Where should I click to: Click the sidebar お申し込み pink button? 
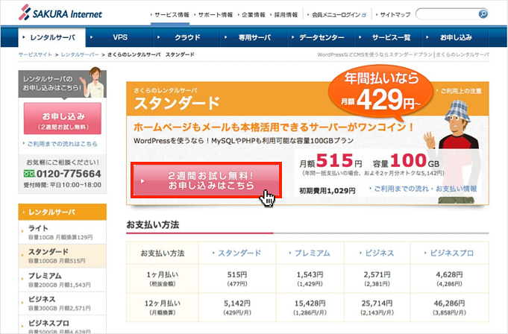[63, 119]
